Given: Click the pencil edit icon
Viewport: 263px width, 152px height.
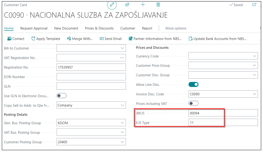Looking at the screenshot, I should point(112,5).
